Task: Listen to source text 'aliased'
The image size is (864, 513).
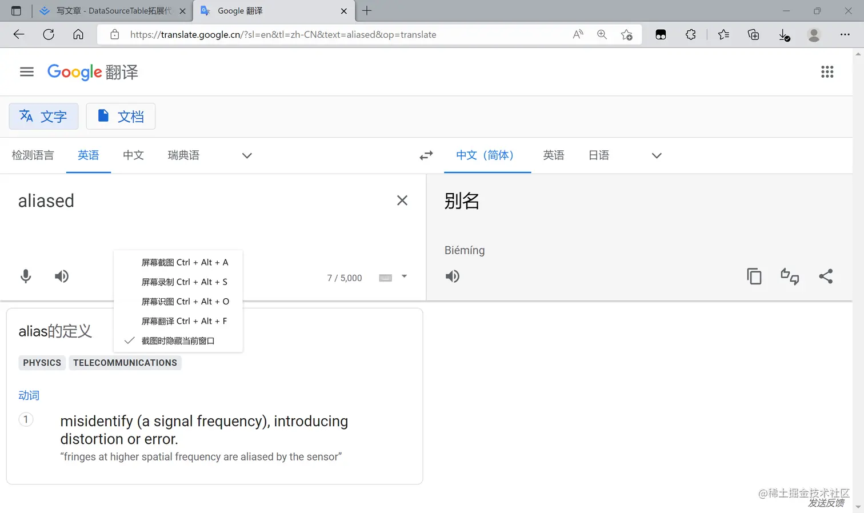Action: pyautogui.click(x=62, y=276)
